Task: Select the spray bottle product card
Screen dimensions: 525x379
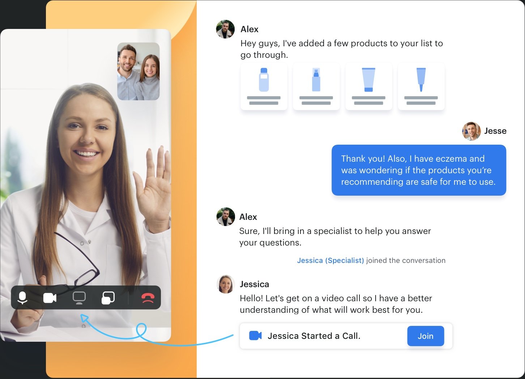Action: [316, 86]
